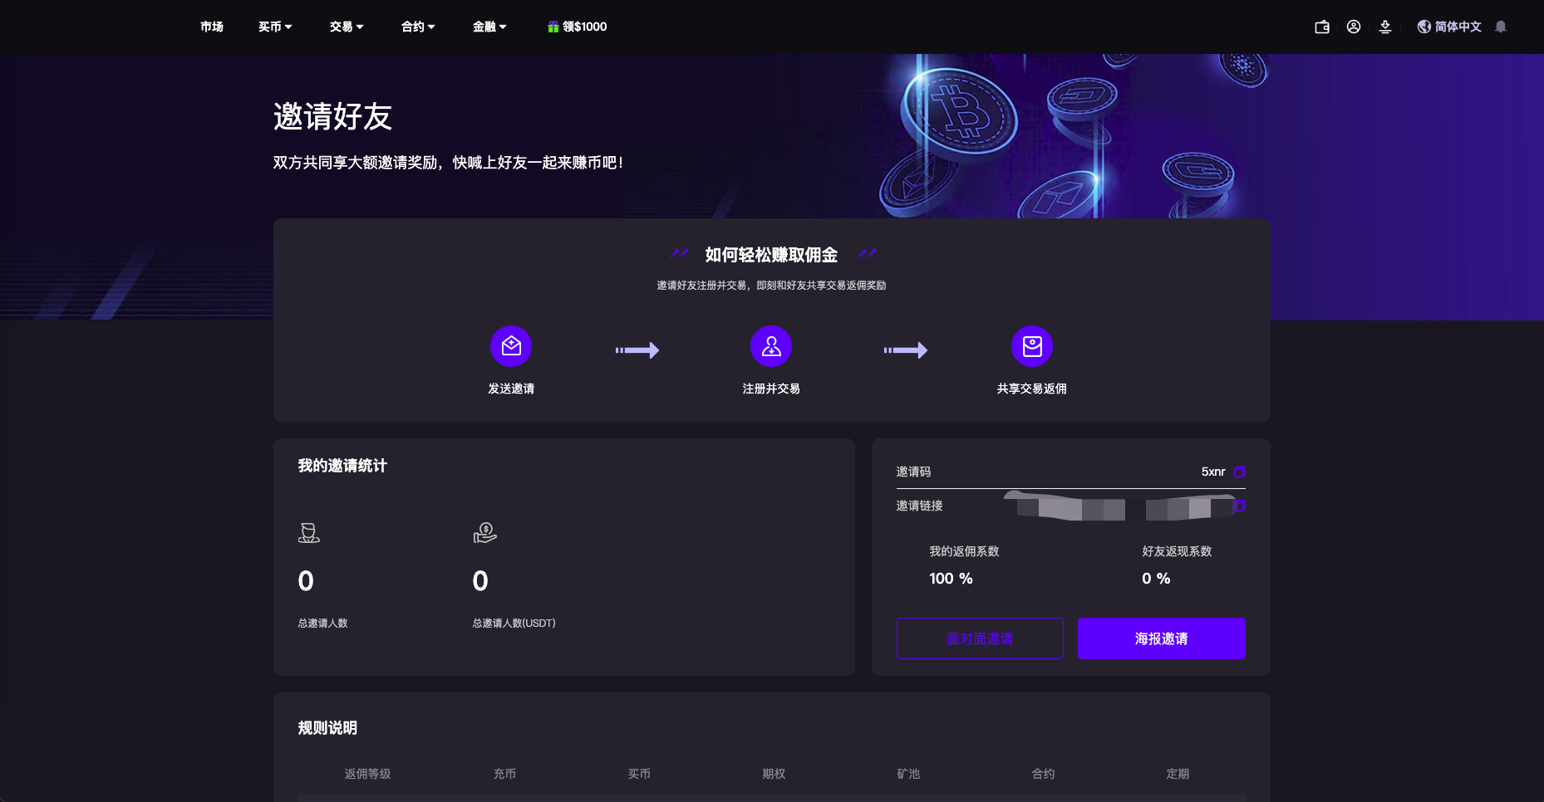1544x802 pixels.
Task: Click the register and trade icon
Action: pos(770,346)
